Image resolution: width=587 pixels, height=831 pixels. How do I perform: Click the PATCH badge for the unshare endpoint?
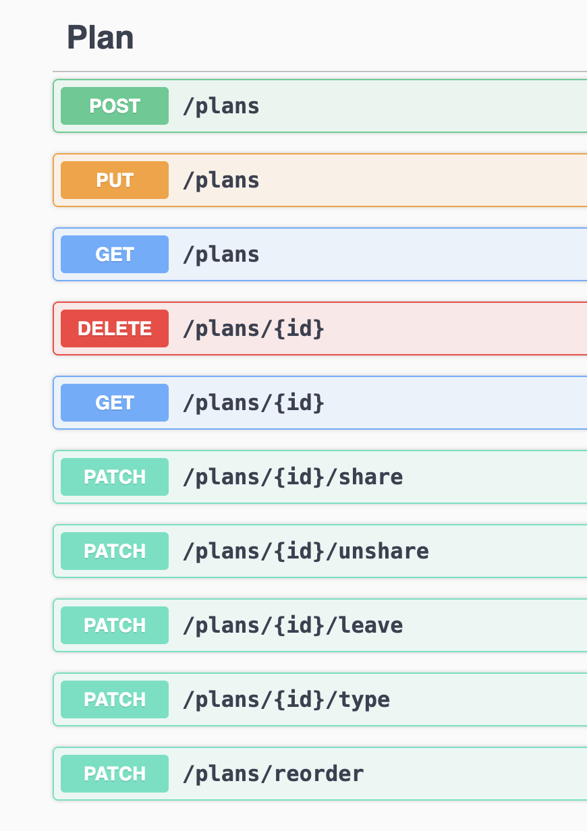pyautogui.click(x=115, y=551)
